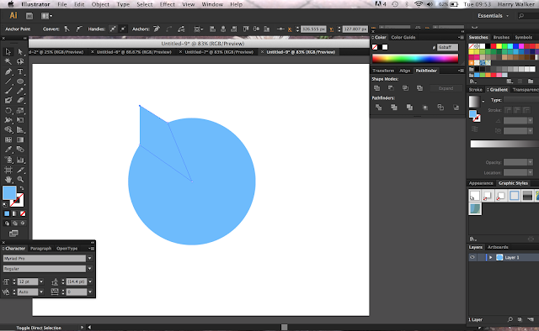Screen dimensions: 539x331
Task: Select the Paintbrush tool
Action: [x=8, y=91]
